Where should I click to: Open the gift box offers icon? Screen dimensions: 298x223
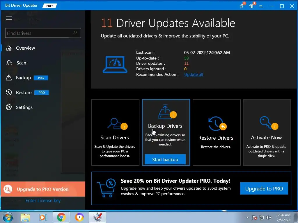click(x=251, y=6)
